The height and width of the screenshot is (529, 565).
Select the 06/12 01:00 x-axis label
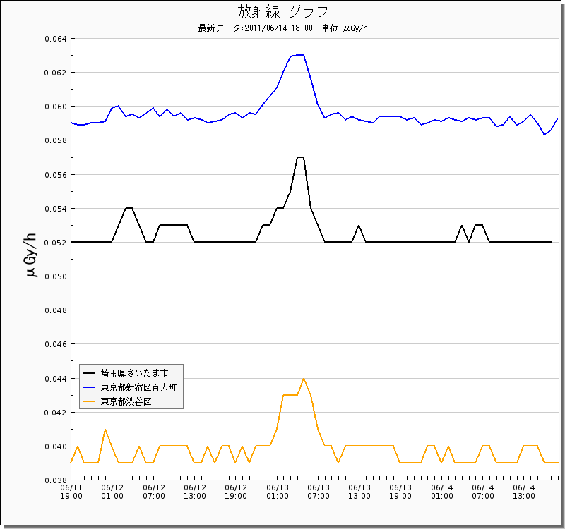[112, 492]
